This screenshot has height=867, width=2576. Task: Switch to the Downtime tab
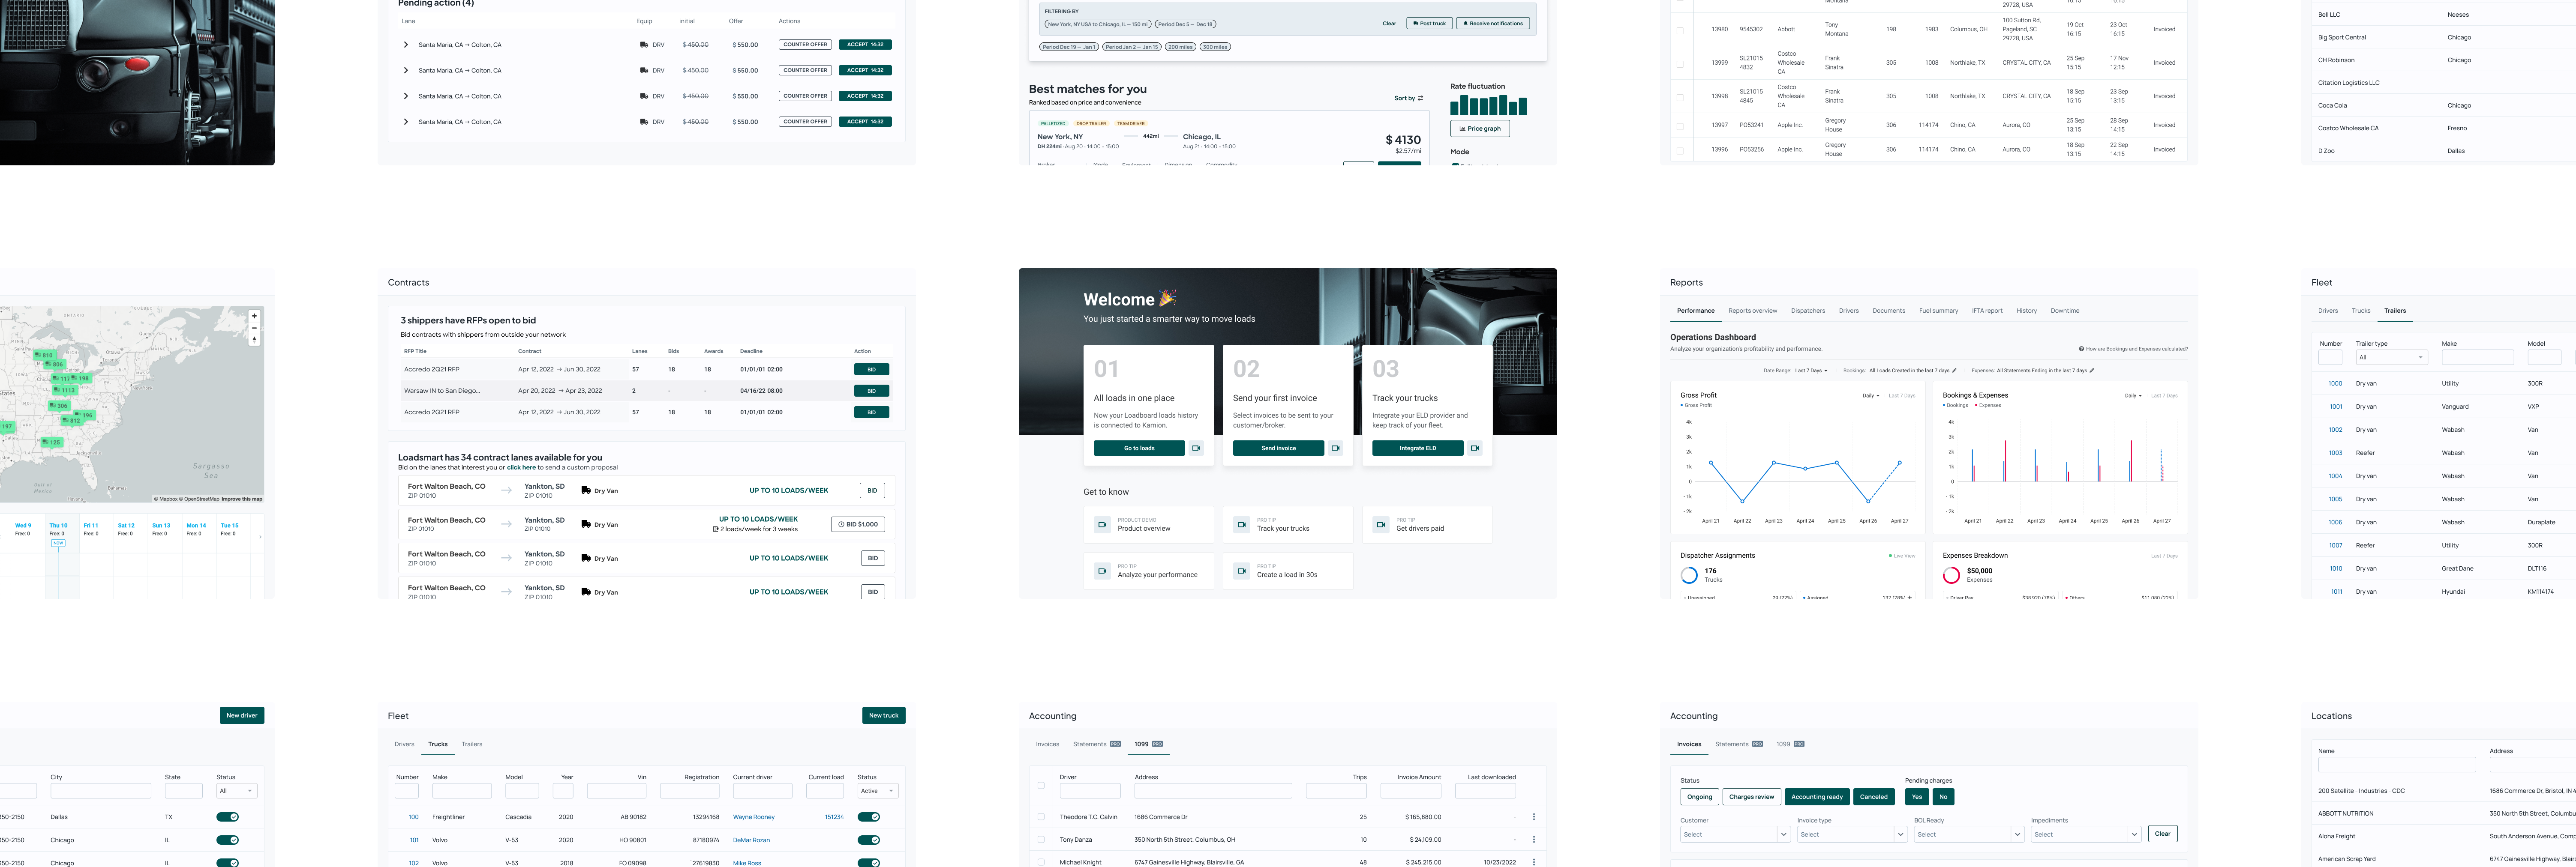tap(2065, 311)
